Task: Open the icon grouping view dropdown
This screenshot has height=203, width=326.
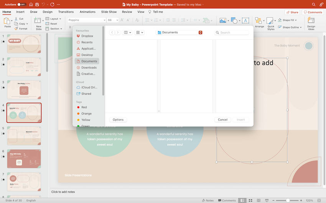Action: point(140,32)
